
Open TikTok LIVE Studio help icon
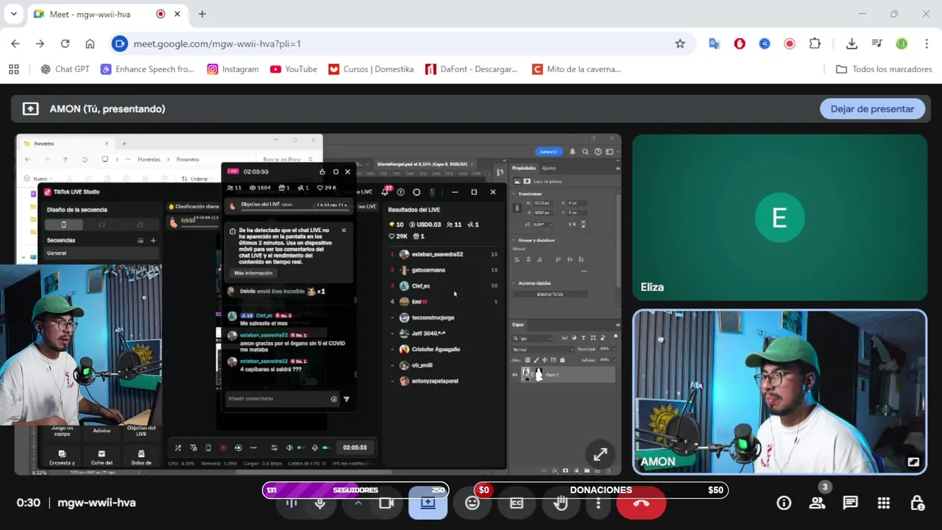[x=400, y=192]
